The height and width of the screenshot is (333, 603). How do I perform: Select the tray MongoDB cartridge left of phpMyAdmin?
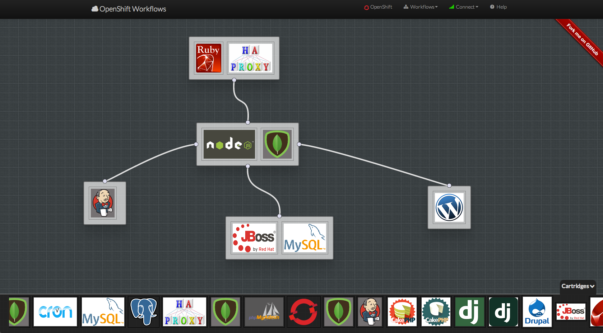click(x=225, y=312)
